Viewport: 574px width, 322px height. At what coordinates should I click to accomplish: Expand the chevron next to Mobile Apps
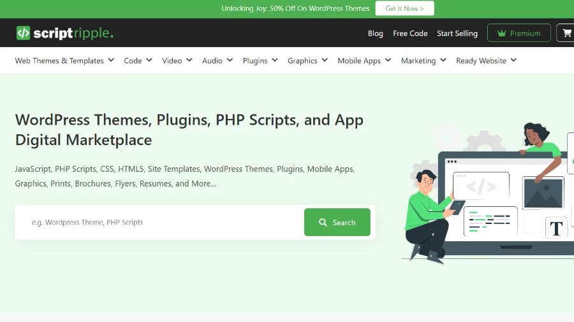(388, 60)
